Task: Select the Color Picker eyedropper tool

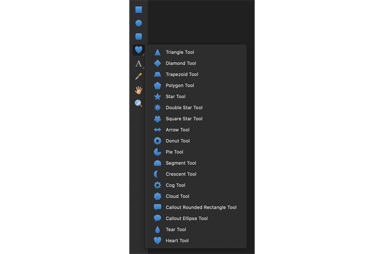Action: [139, 77]
